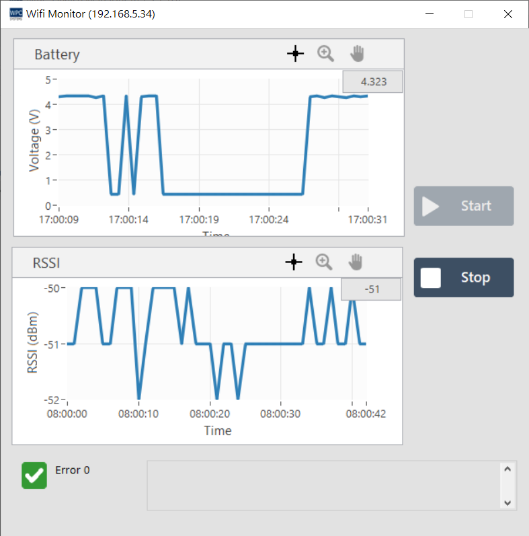The image size is (529, 536).
Task: Minimize the Wifi Monitor window
Action: [x=429, y=14]
